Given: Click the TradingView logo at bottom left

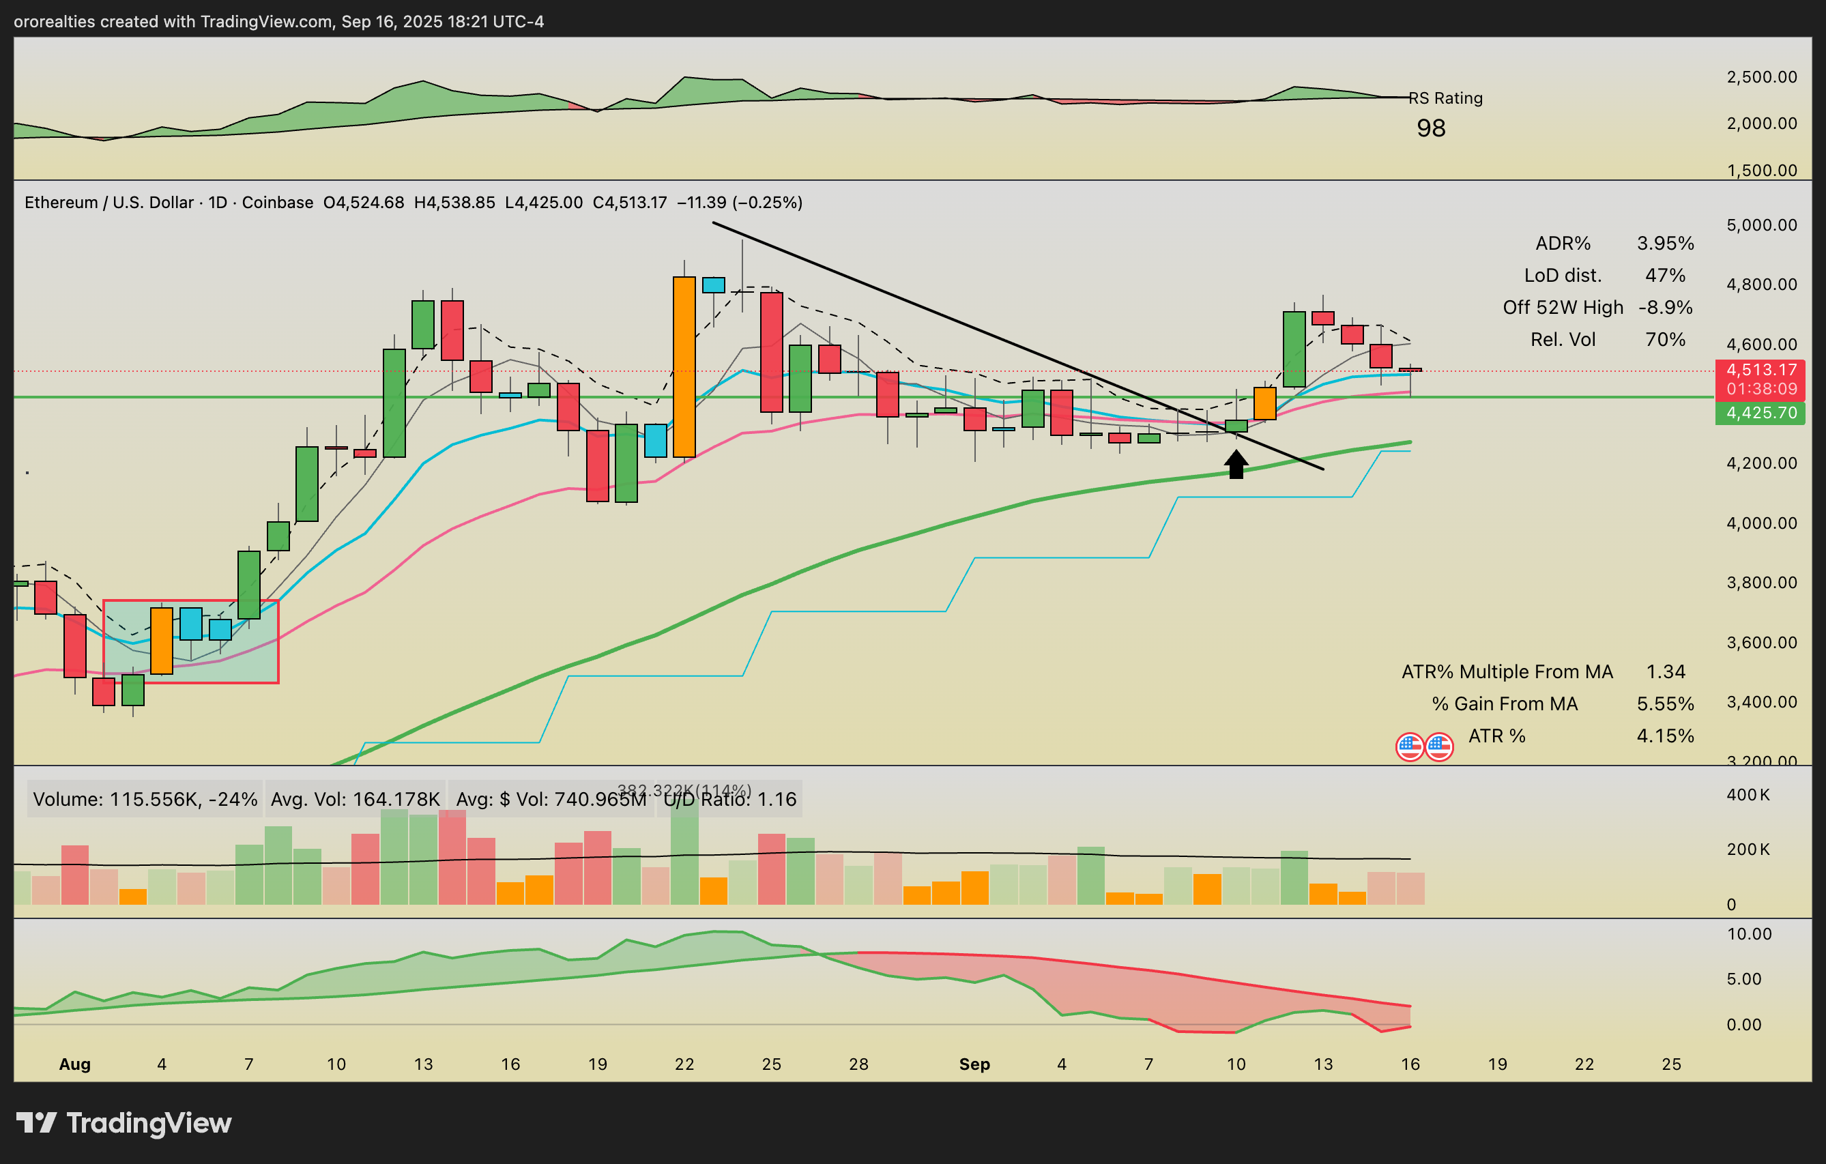Looking at the screenshot, I should [124, 1123].
